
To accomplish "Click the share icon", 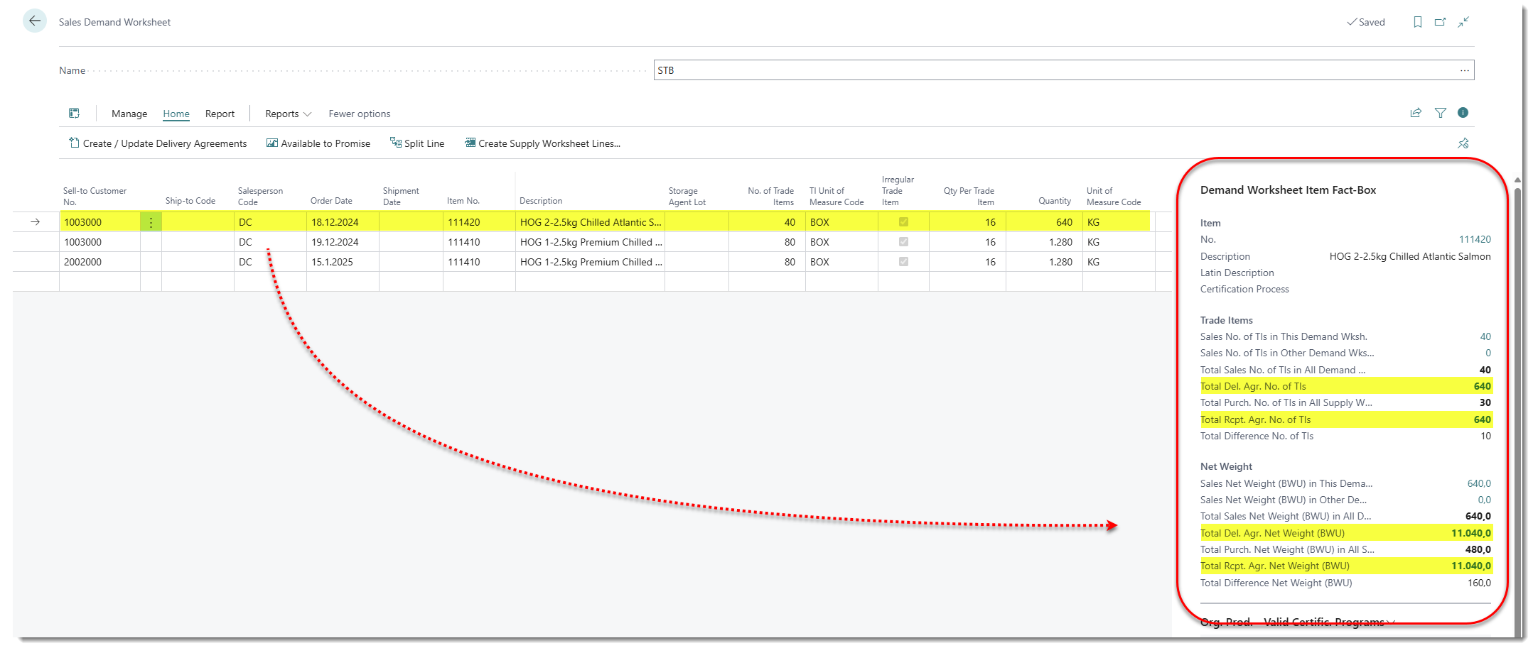I will 1416,113.
